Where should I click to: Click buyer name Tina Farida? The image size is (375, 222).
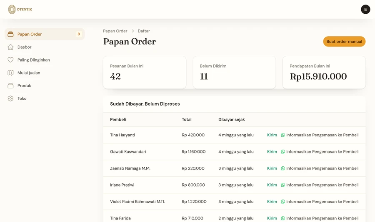120,218
